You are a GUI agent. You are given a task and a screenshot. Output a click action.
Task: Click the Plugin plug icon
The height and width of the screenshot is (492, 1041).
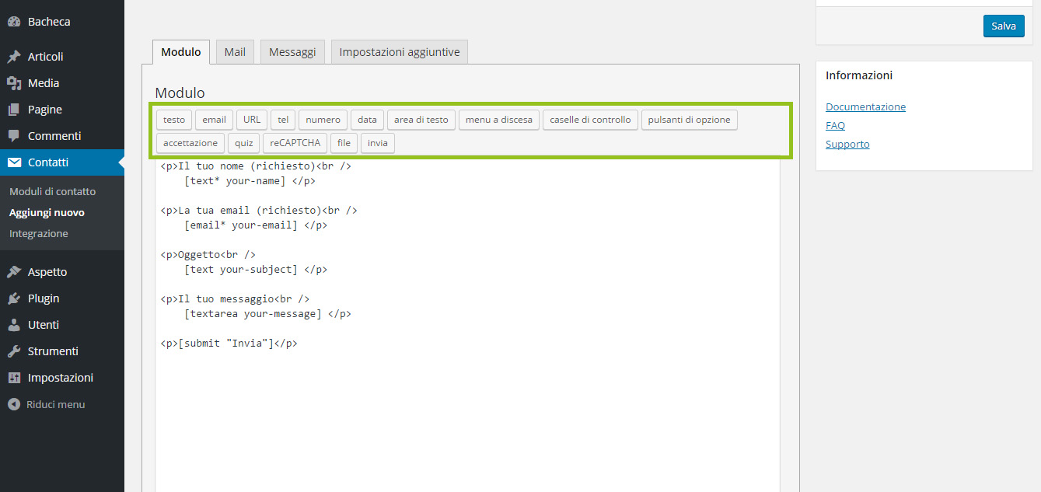point(14,298)
